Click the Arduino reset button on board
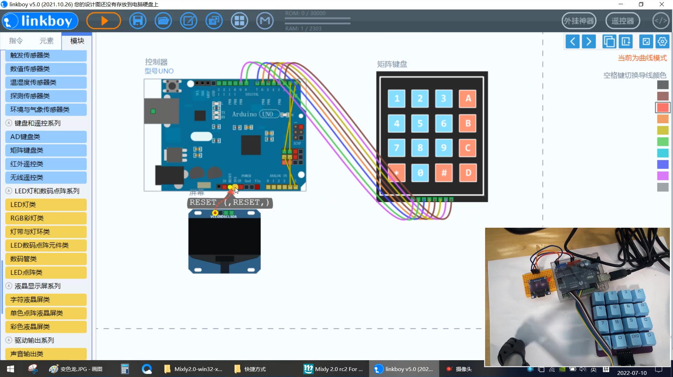673x377 pixels. click(x=172, y=85)
